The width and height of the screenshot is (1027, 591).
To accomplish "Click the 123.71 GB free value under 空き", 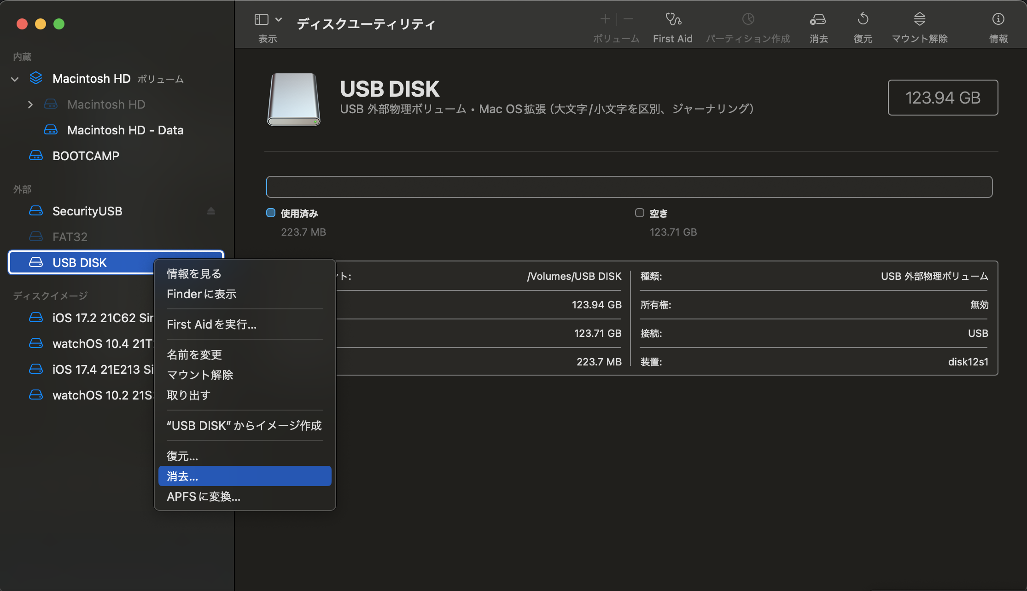I will pos(673,232).
